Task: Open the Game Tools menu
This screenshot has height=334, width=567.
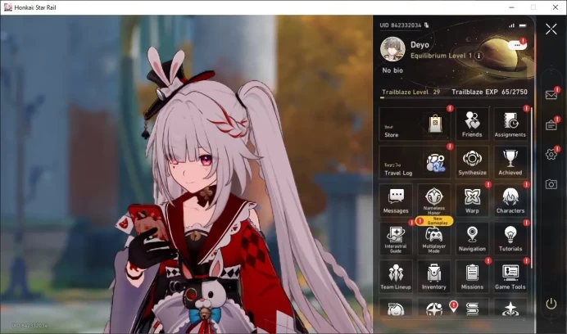Action: (510, 277)
